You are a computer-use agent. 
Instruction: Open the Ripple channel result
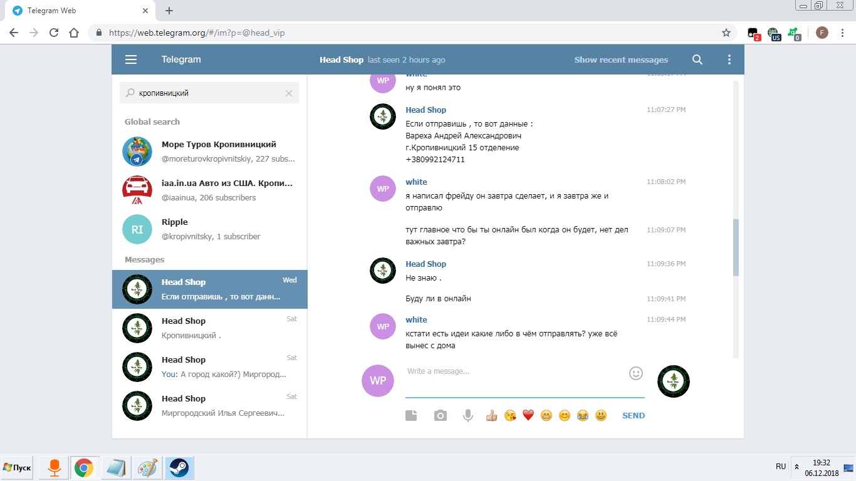pos(209,229)
